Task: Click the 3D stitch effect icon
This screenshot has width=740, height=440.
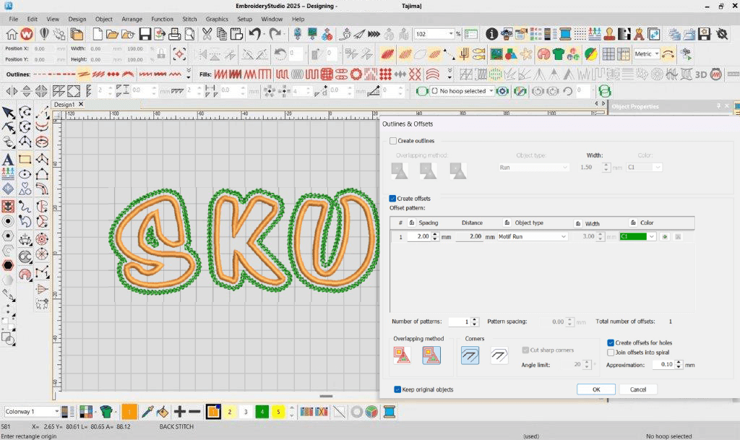Action: (700, 74)
